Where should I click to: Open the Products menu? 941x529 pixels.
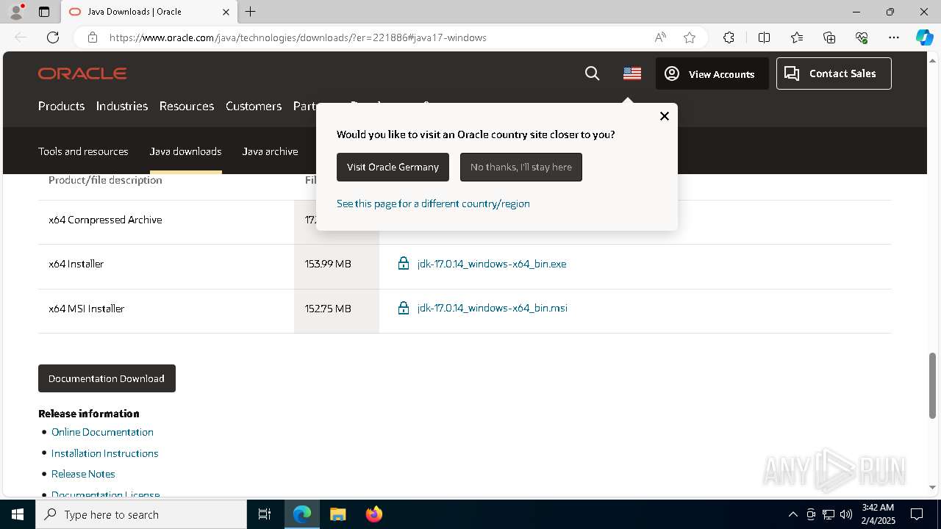pyautogui.click(x=61, y=106)
